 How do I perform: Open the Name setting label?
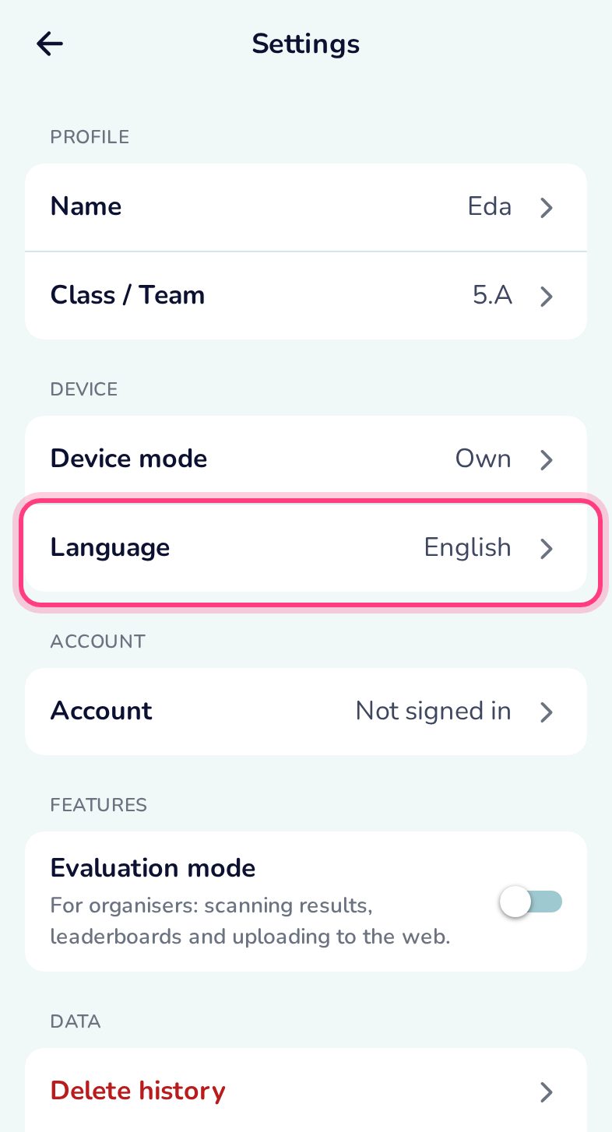tap(86, 206)
